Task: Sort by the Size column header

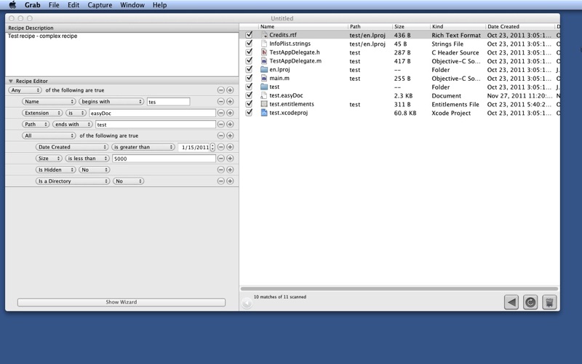Action: (x=411, y=27)
